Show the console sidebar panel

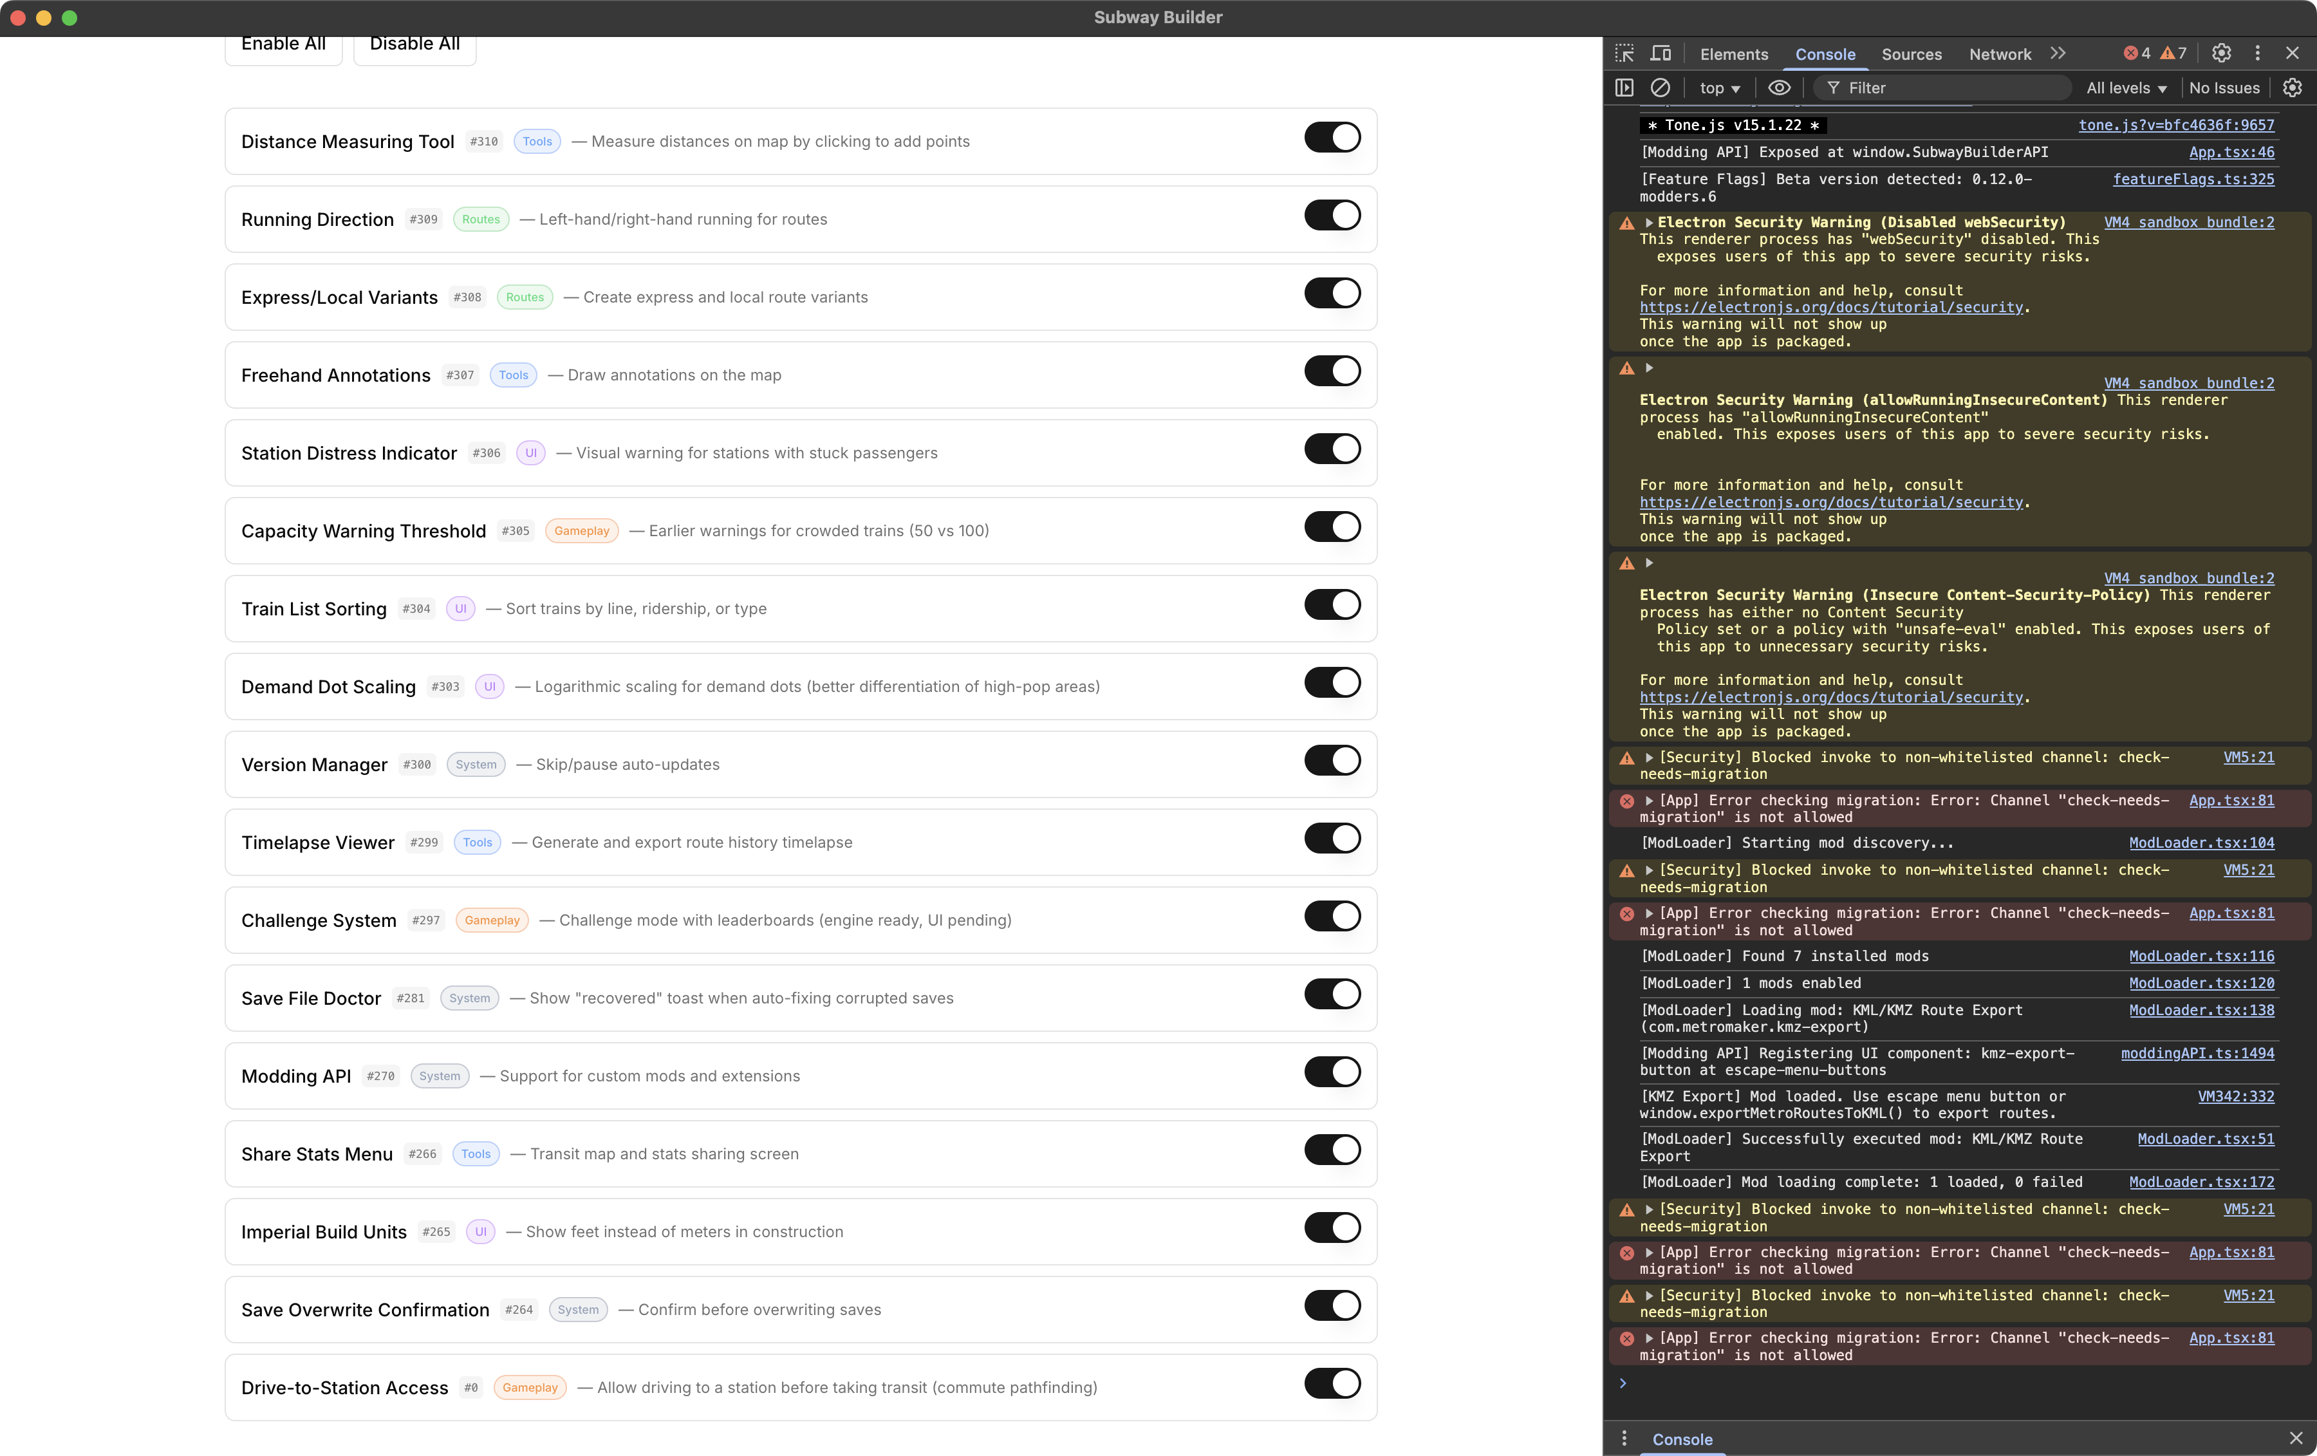point(1624,88)
